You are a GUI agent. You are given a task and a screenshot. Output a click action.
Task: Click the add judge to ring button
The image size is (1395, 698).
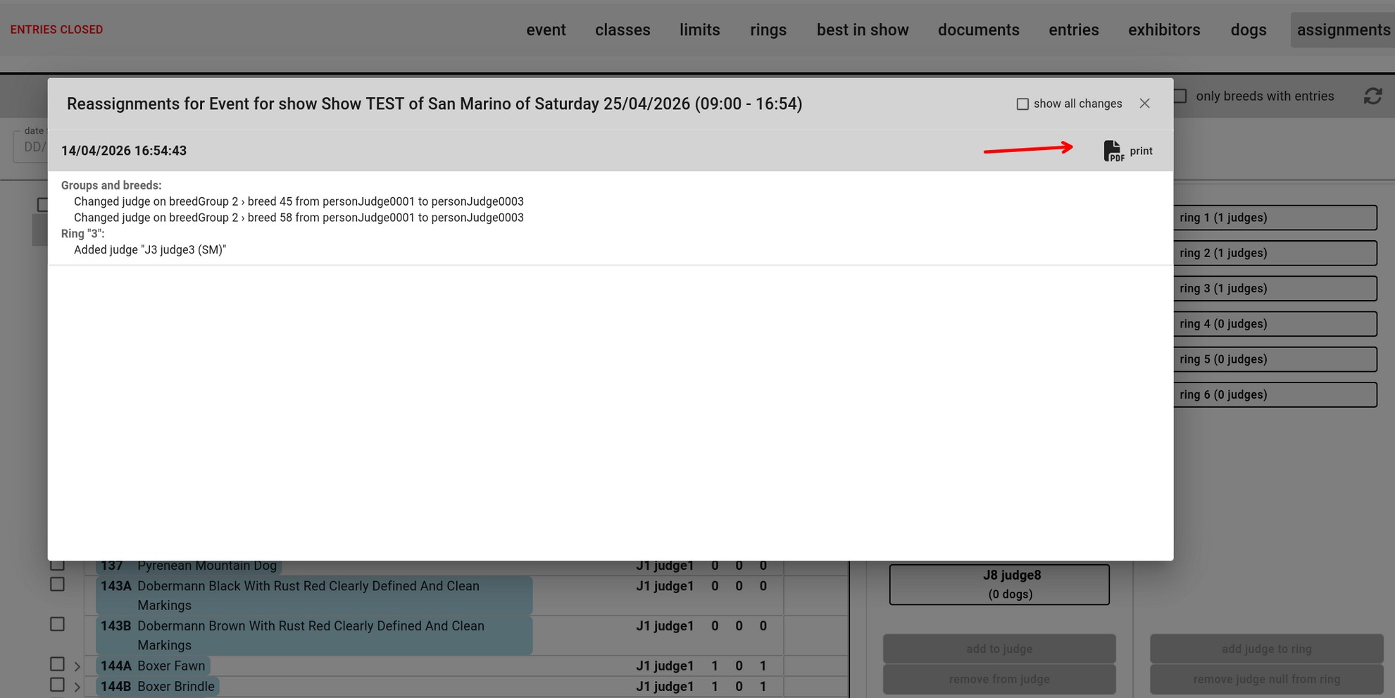click(x=1266, y=649)
